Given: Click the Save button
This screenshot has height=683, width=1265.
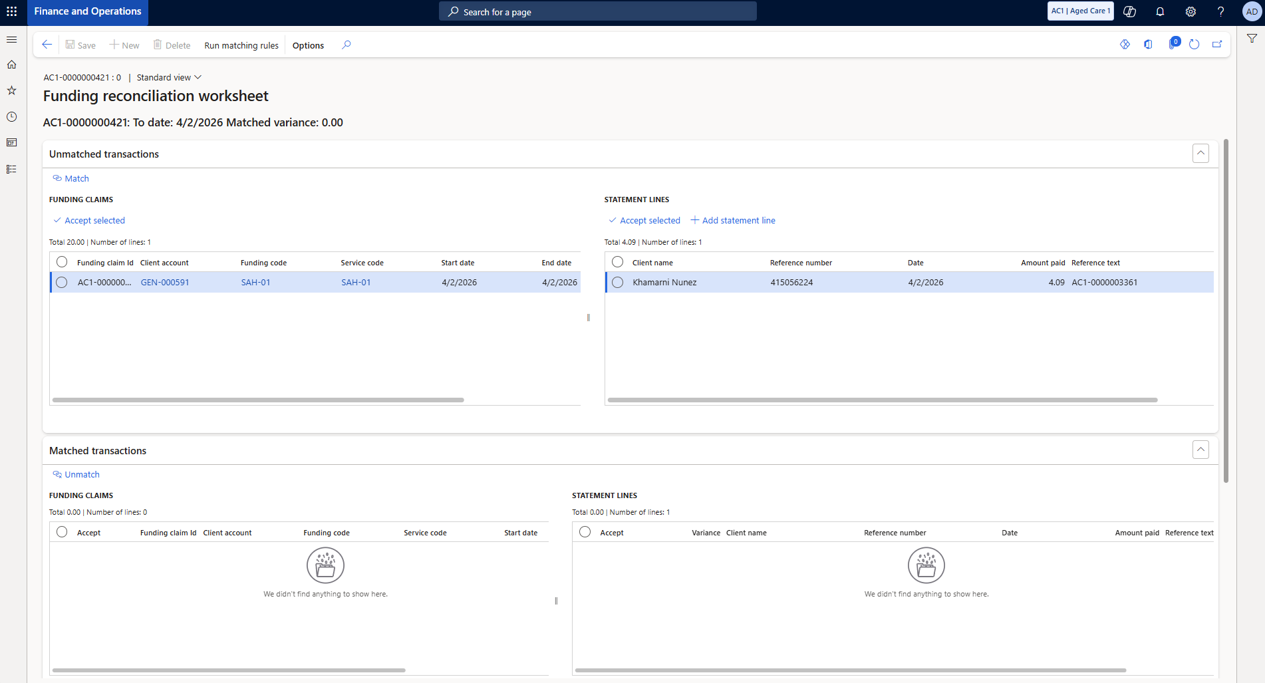Looking at the screenshot, I should pyautogui.click(x=80, y=45).
